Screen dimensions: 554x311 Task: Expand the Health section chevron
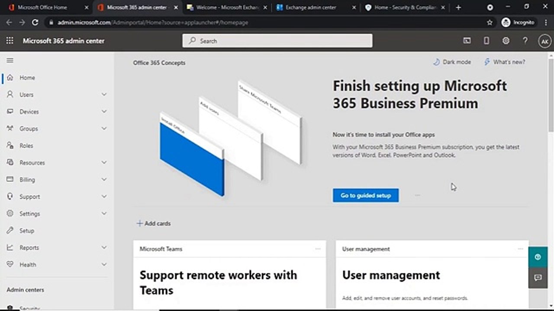pos(104,264)
